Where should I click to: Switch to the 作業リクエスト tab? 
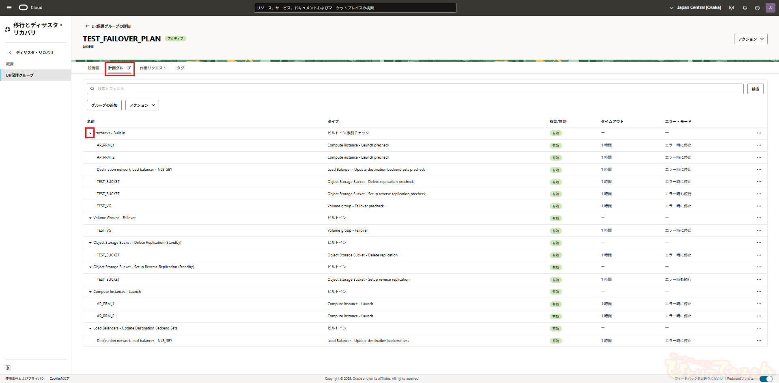click(x=153, y=68)
